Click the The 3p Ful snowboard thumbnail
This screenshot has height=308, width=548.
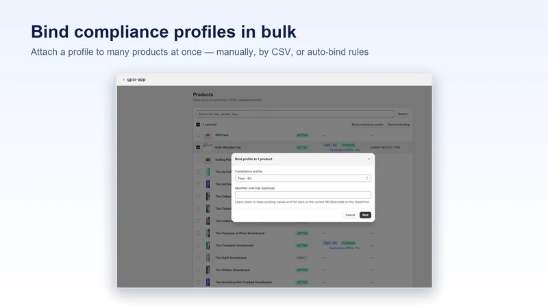208,172
